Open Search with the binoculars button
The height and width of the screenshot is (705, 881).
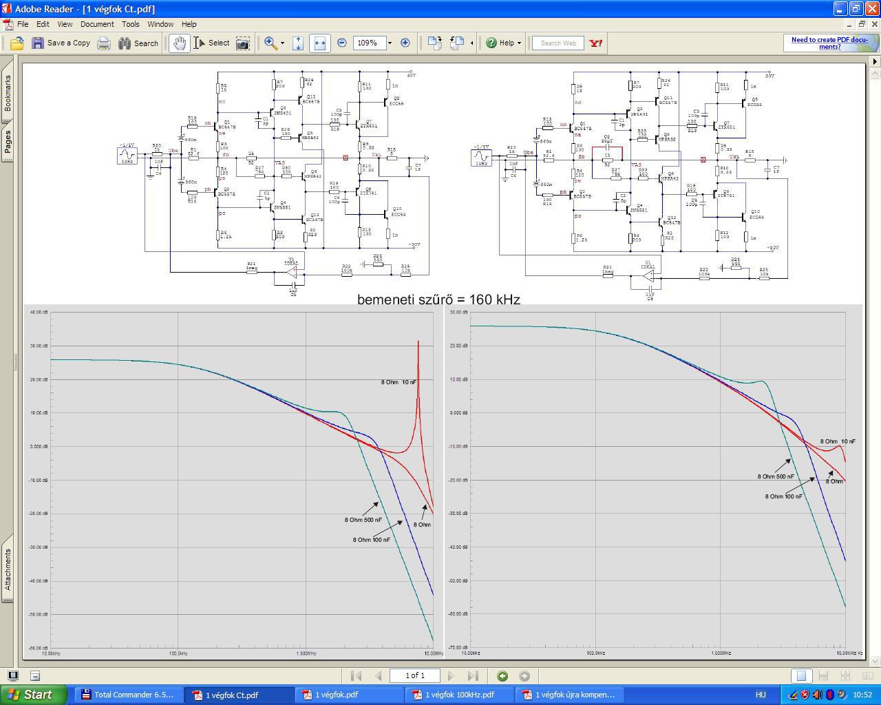click(138, 43)
